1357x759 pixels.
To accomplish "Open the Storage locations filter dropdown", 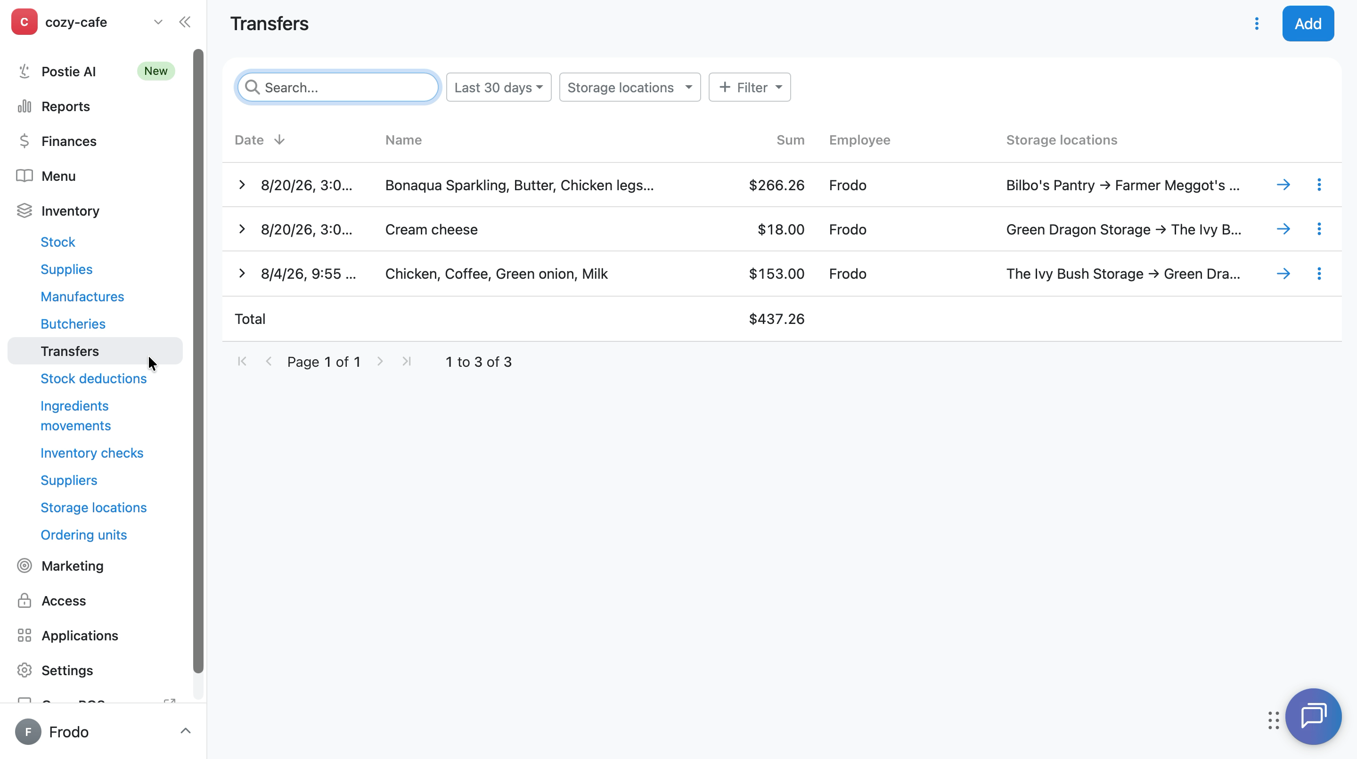I will [x=629, y=88].
